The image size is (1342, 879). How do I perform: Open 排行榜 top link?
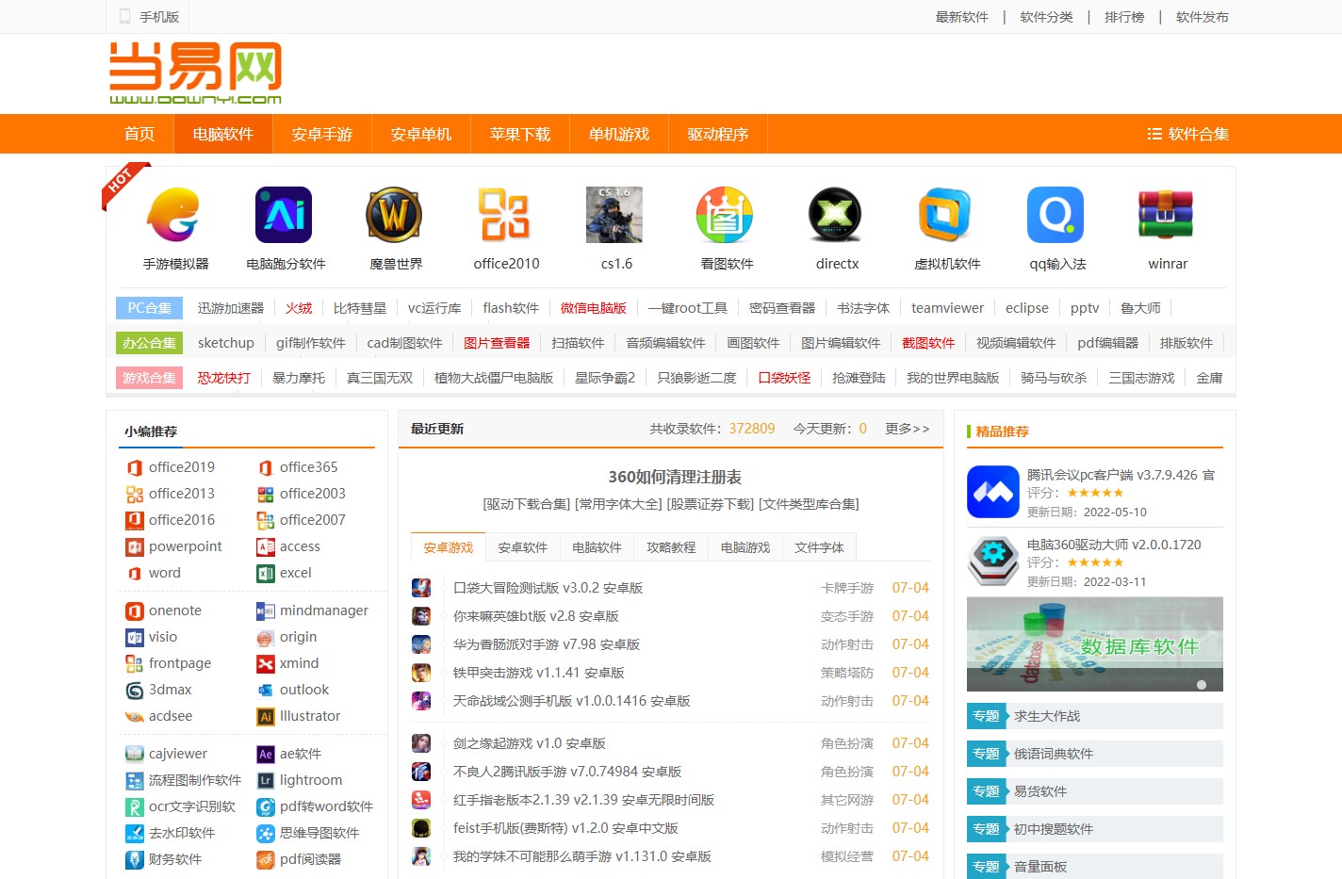[x=1124, y=17]
